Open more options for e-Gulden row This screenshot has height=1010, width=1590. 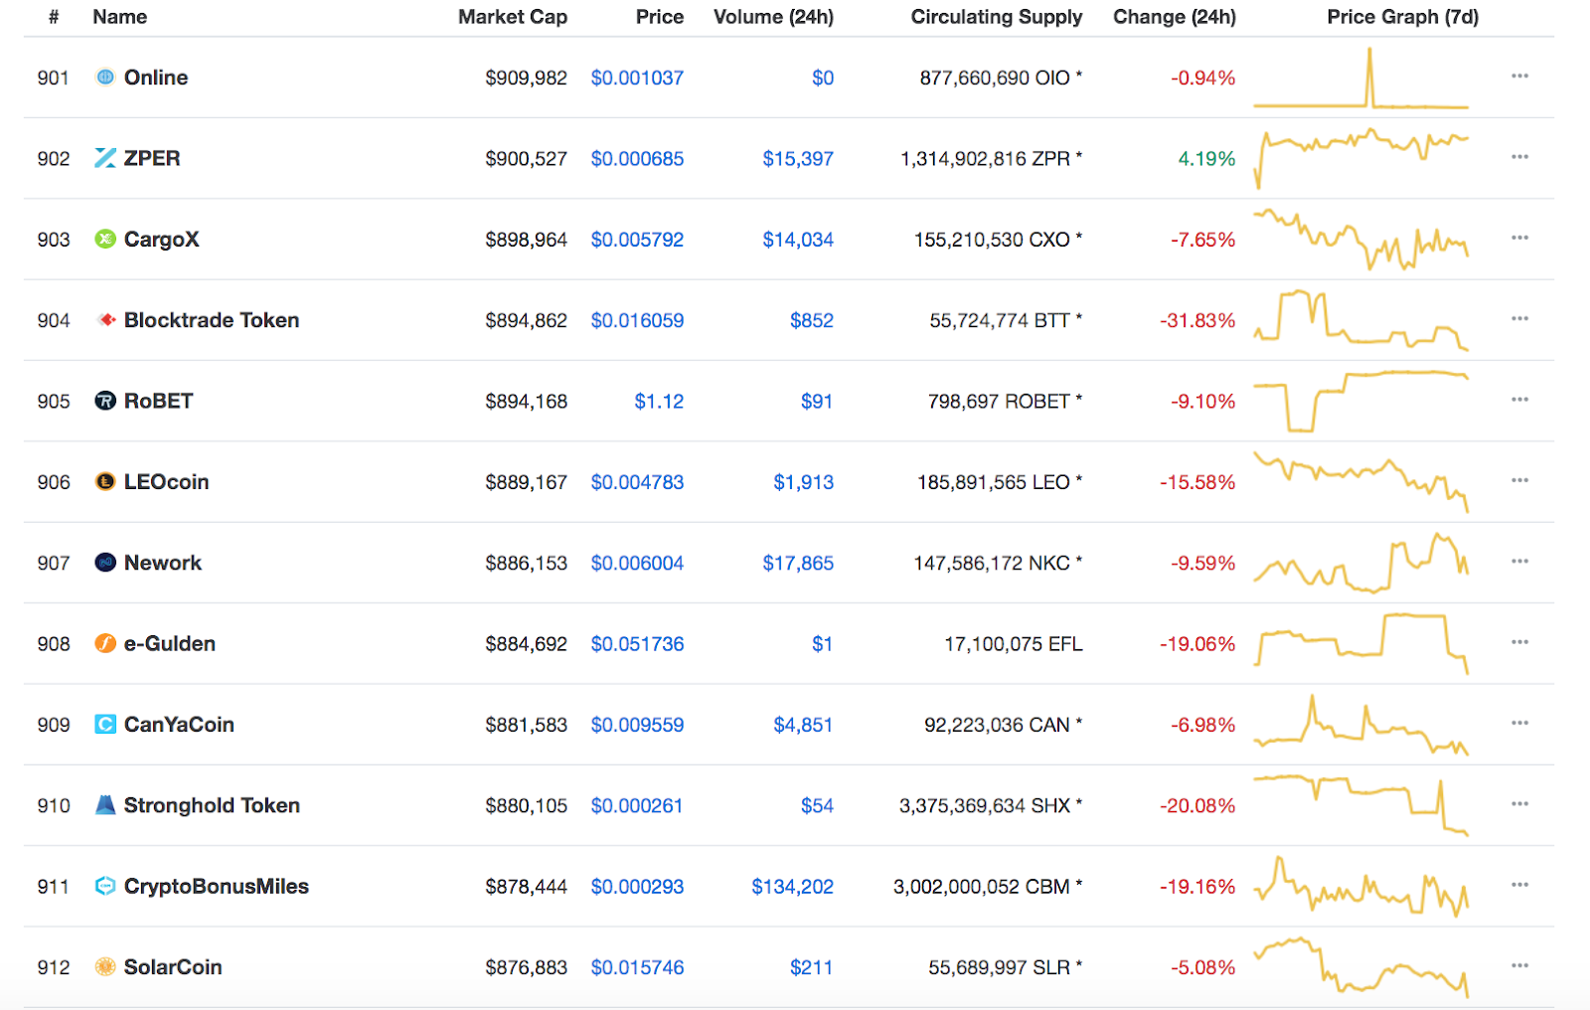[x=1519, y=642]
